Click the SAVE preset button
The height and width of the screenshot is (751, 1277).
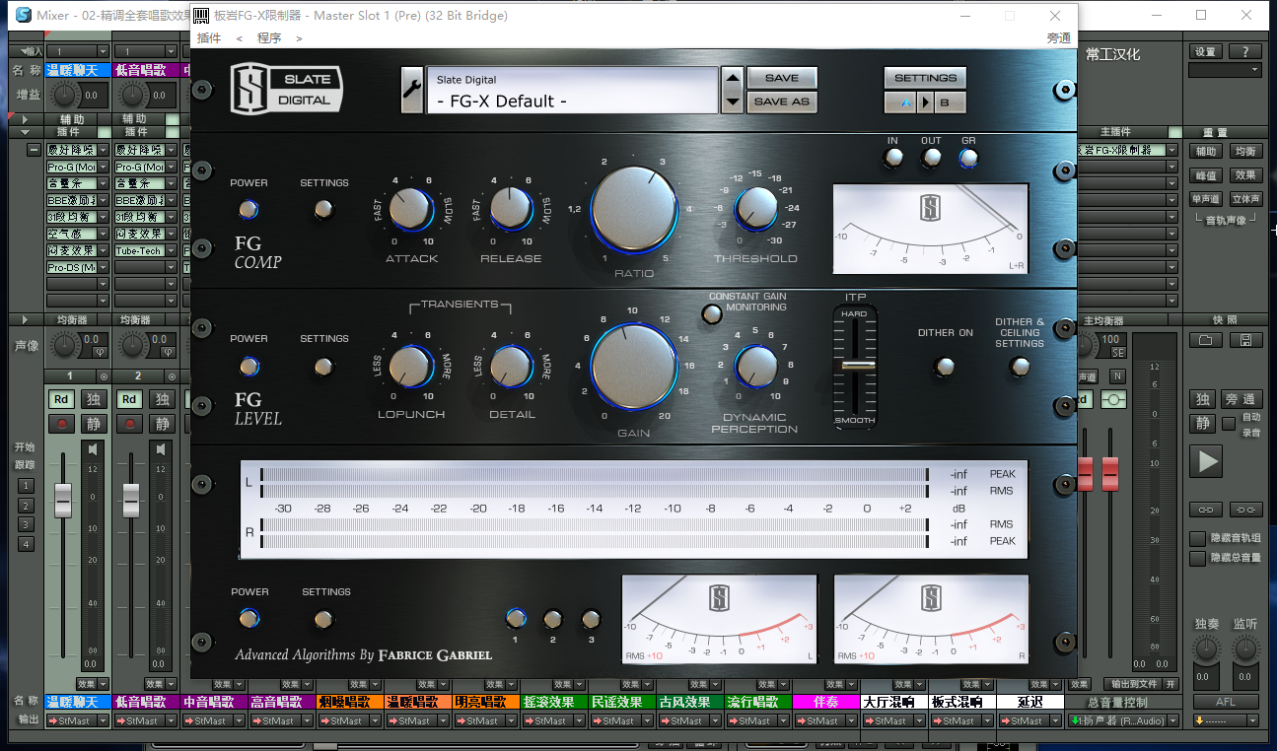(x=782, y=78)
